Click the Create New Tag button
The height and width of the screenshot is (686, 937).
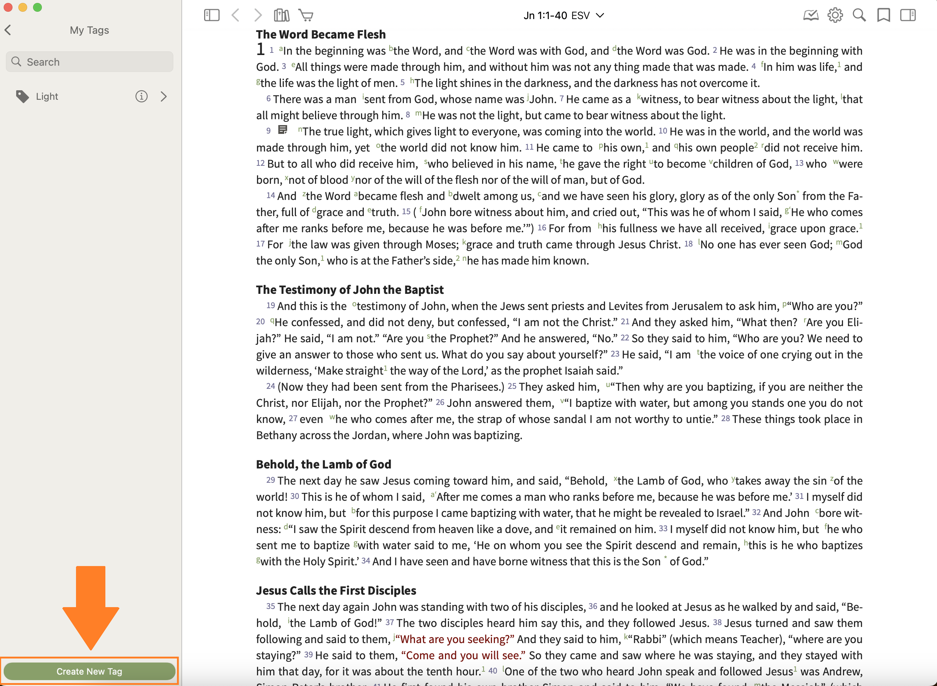[x=89, y=671]
